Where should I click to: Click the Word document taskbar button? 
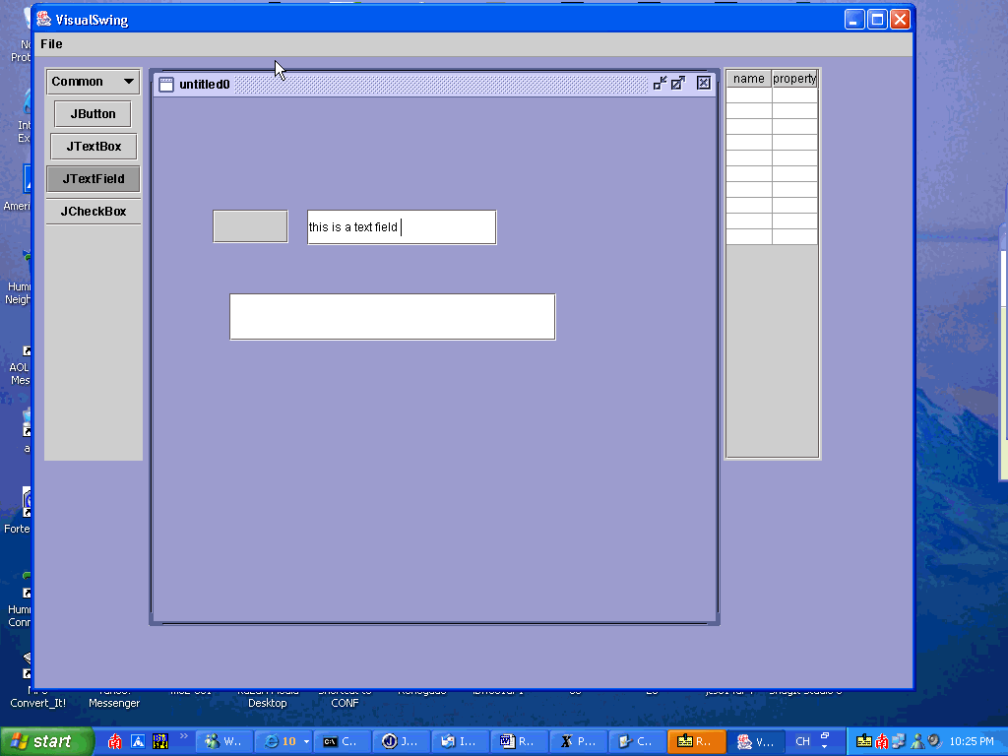[518, 741]
